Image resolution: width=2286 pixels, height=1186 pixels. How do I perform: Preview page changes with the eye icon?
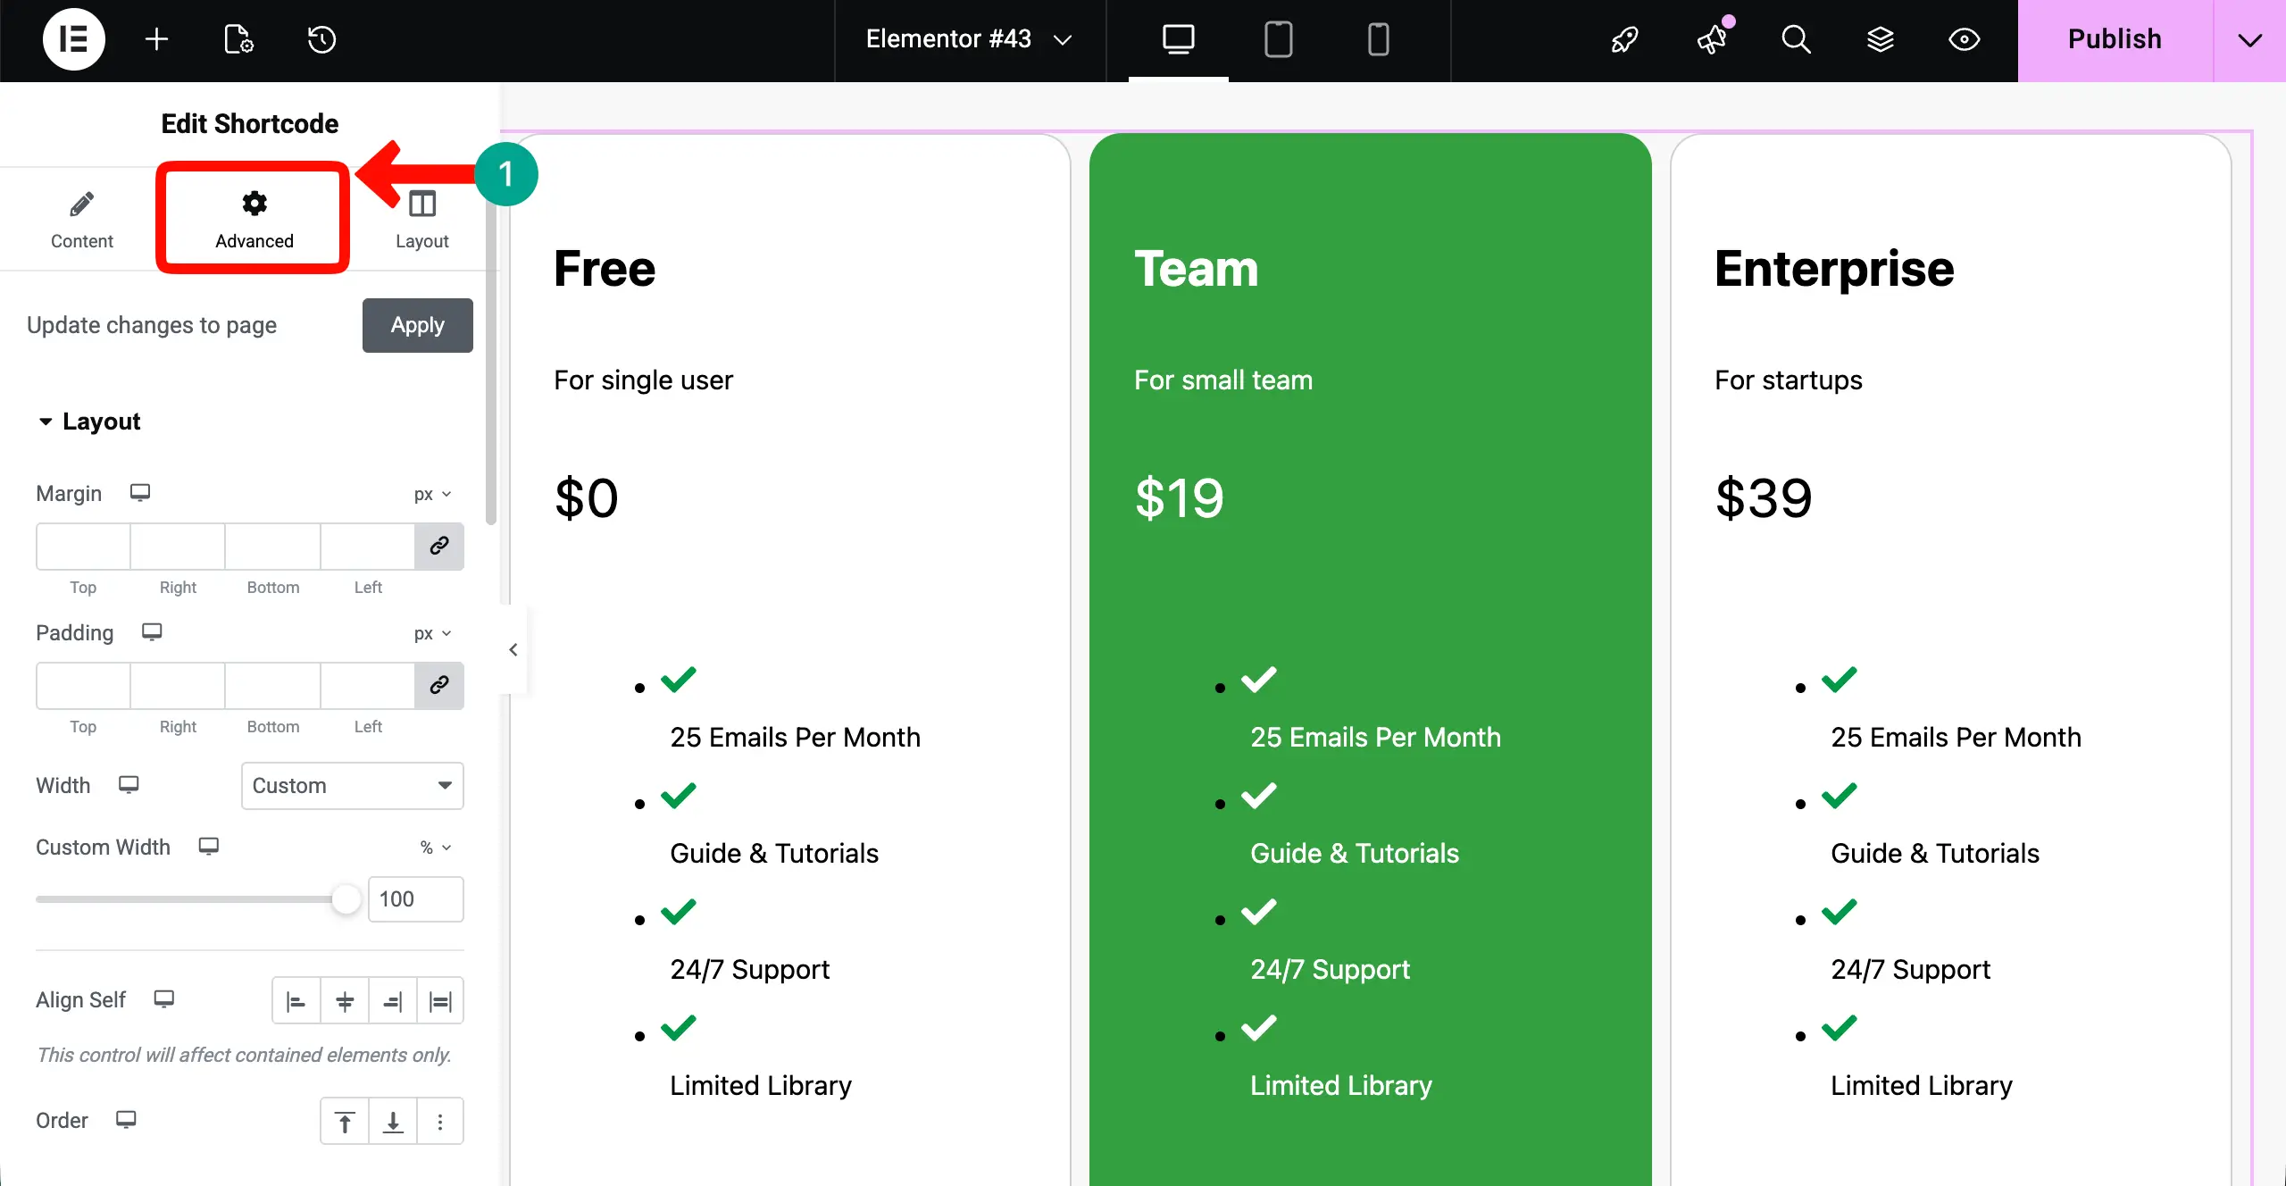(x=1964, y=39)
